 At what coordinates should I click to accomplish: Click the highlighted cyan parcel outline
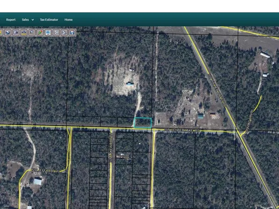click(143, 123)
